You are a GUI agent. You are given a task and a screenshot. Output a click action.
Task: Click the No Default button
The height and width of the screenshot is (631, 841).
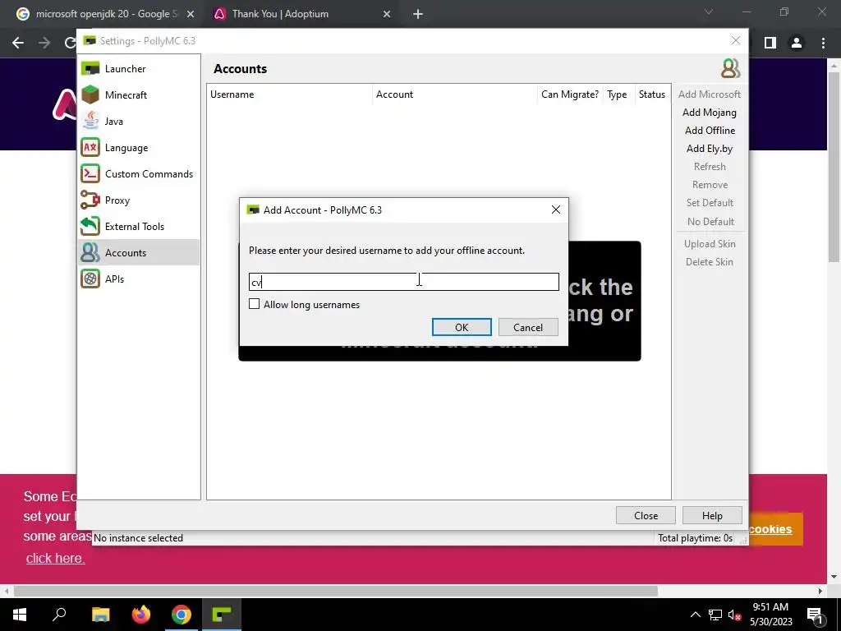[709, 222]
